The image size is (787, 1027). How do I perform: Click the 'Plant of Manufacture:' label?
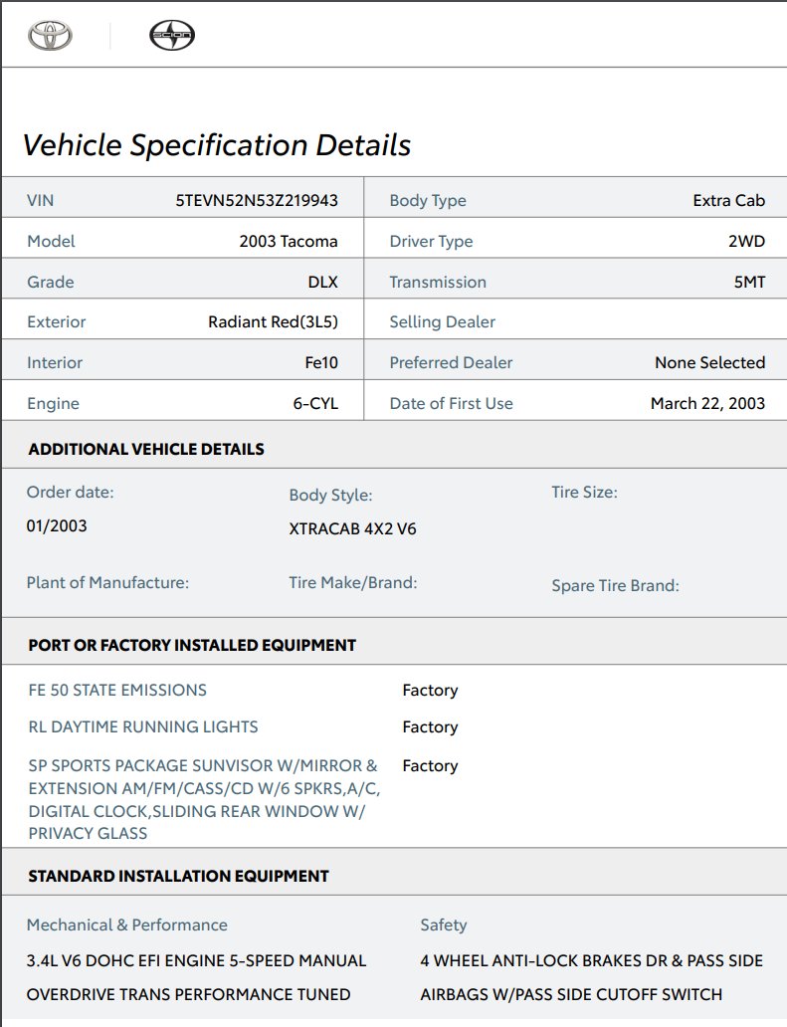pyautogui.click(x=107, y=583)
